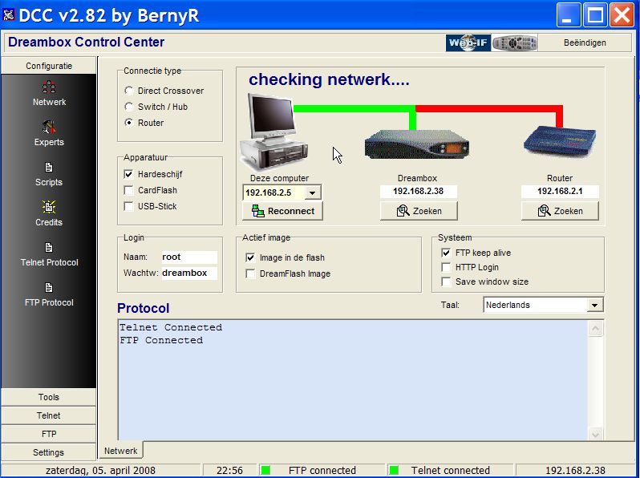Open the Settings sidebar section
This screenshot has height=478, width=640.
coord(49,452)
